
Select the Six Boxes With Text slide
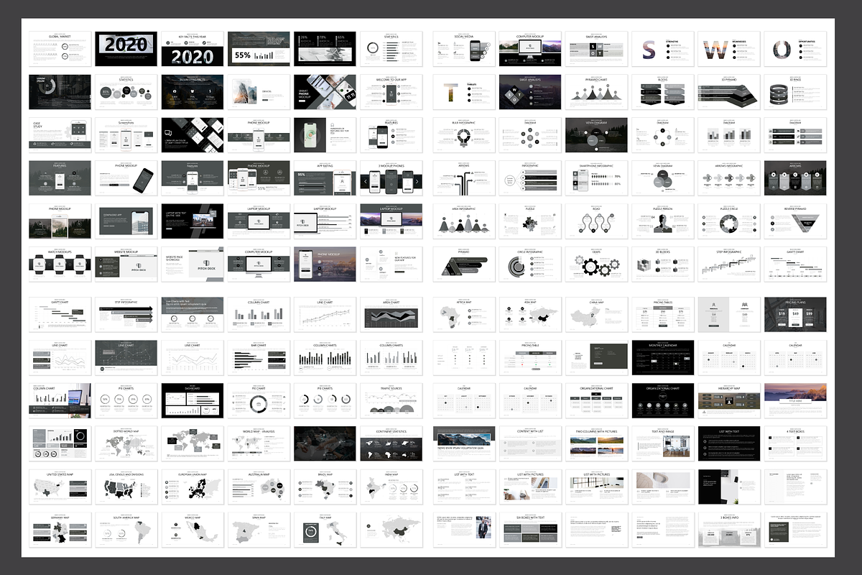[531, 530]
